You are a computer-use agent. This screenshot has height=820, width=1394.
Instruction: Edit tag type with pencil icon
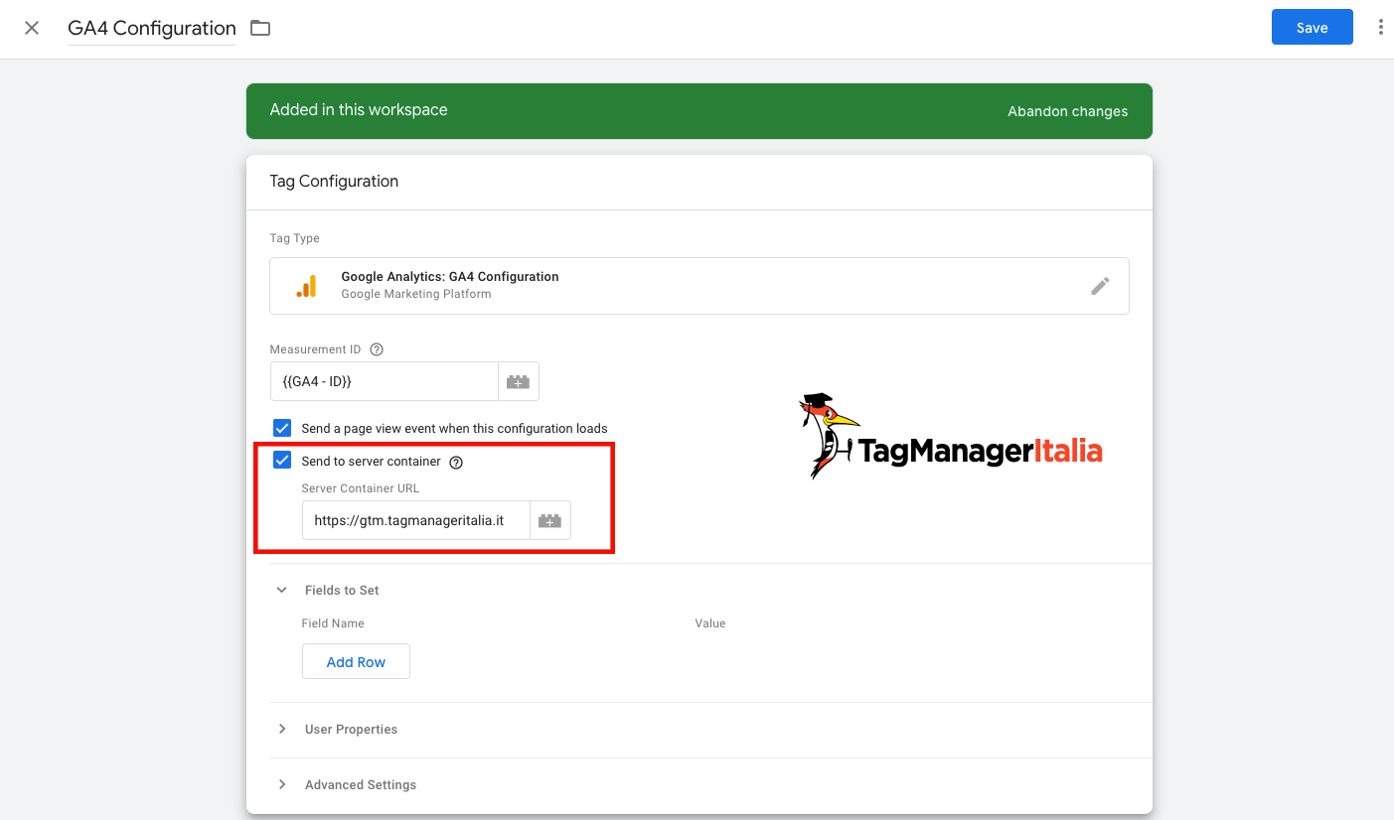(1100, 286)
